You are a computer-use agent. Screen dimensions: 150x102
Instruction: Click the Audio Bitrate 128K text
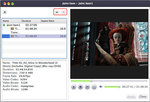click(x=15, y=89)
